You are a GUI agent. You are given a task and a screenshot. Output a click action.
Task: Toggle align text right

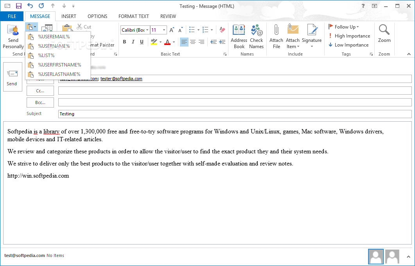tap(201, 42)
